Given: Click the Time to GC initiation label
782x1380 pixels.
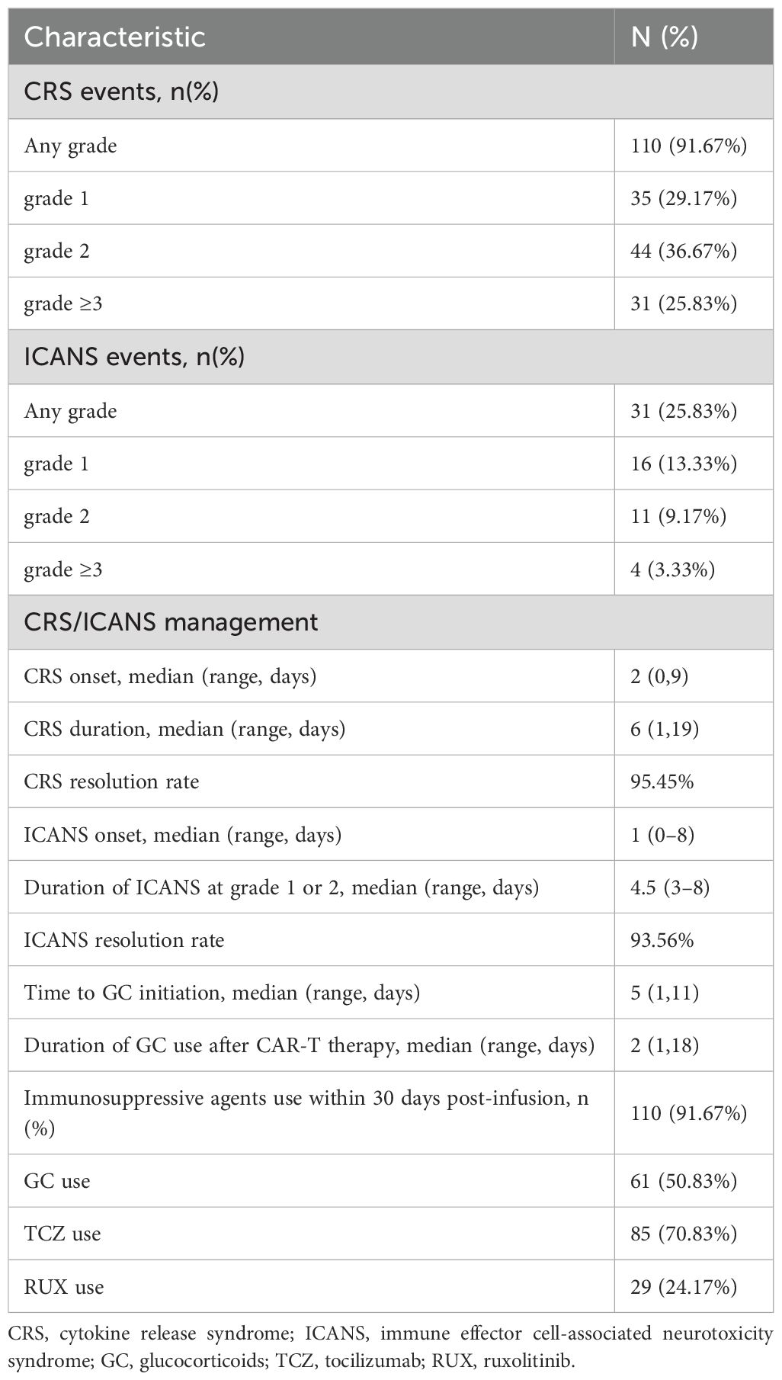Looking at the screenshot, I should [222, 993].
